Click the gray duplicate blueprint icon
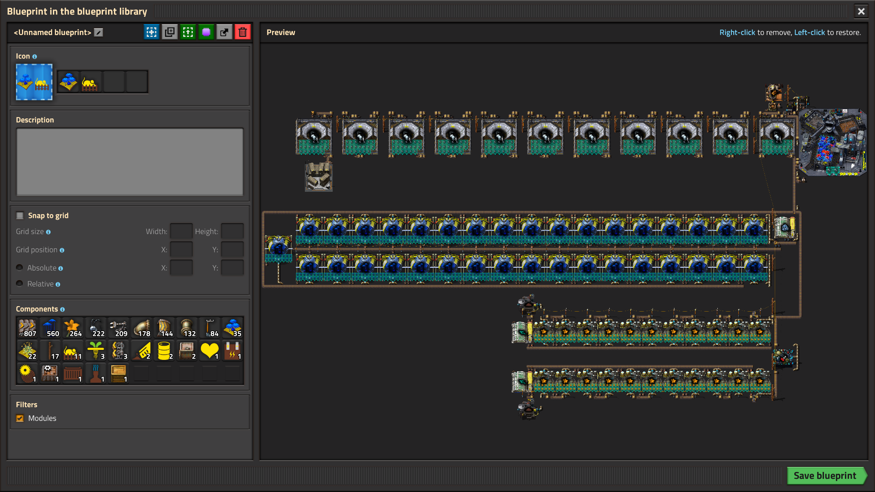Viewport: 875px width, 492px height. point(170,32)
